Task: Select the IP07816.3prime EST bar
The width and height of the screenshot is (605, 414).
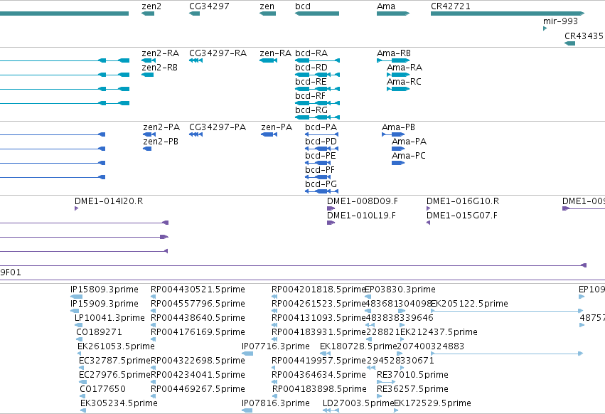Action: [x=247, y=410]
